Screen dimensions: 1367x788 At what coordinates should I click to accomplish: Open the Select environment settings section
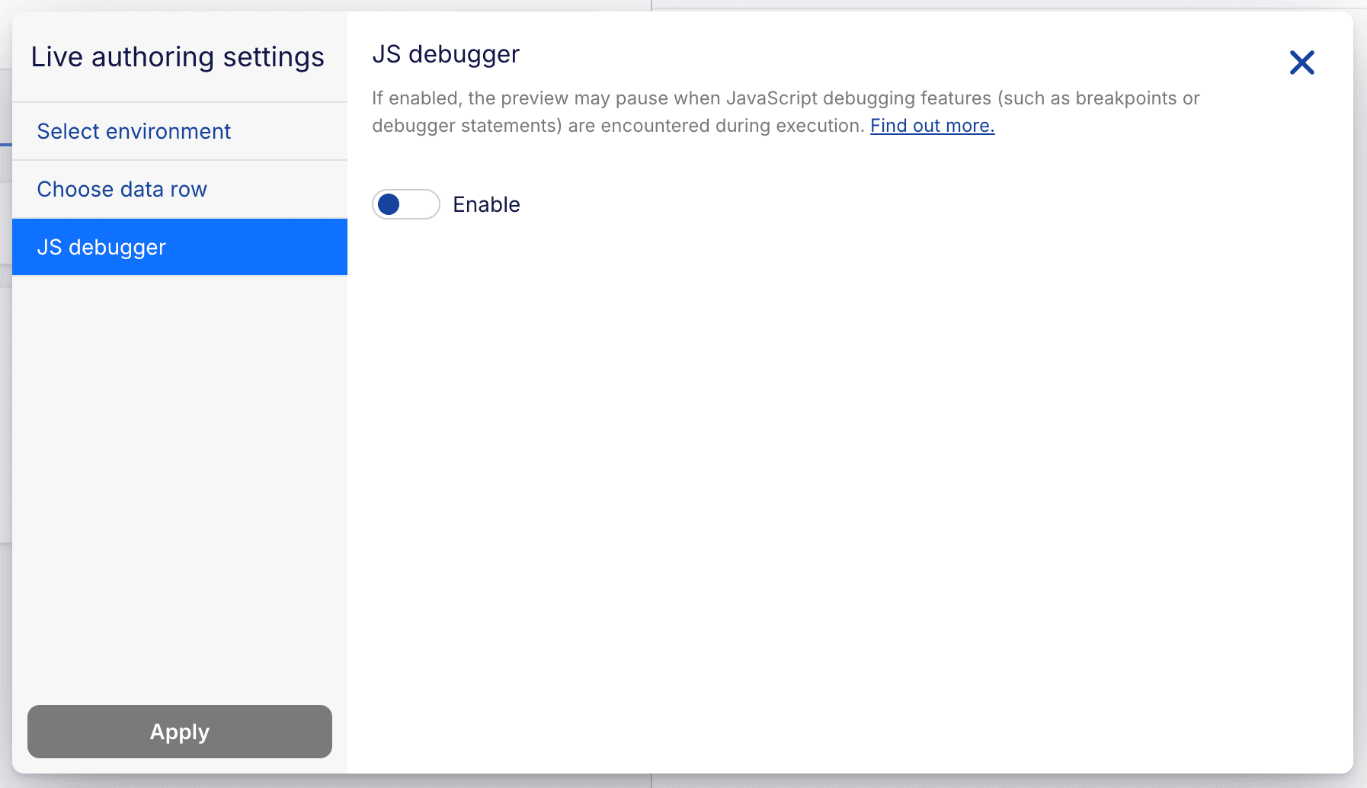click(134, 131)
